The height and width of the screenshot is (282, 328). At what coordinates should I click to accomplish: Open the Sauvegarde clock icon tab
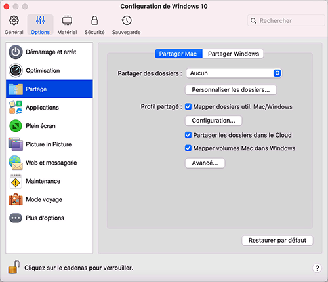point(127,20)
